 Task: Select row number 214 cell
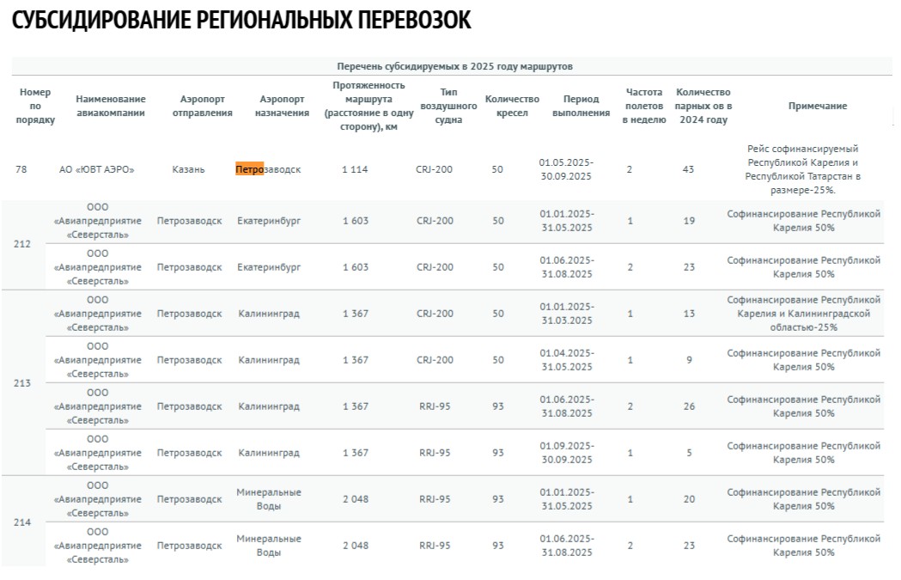[x=22, y=522]
